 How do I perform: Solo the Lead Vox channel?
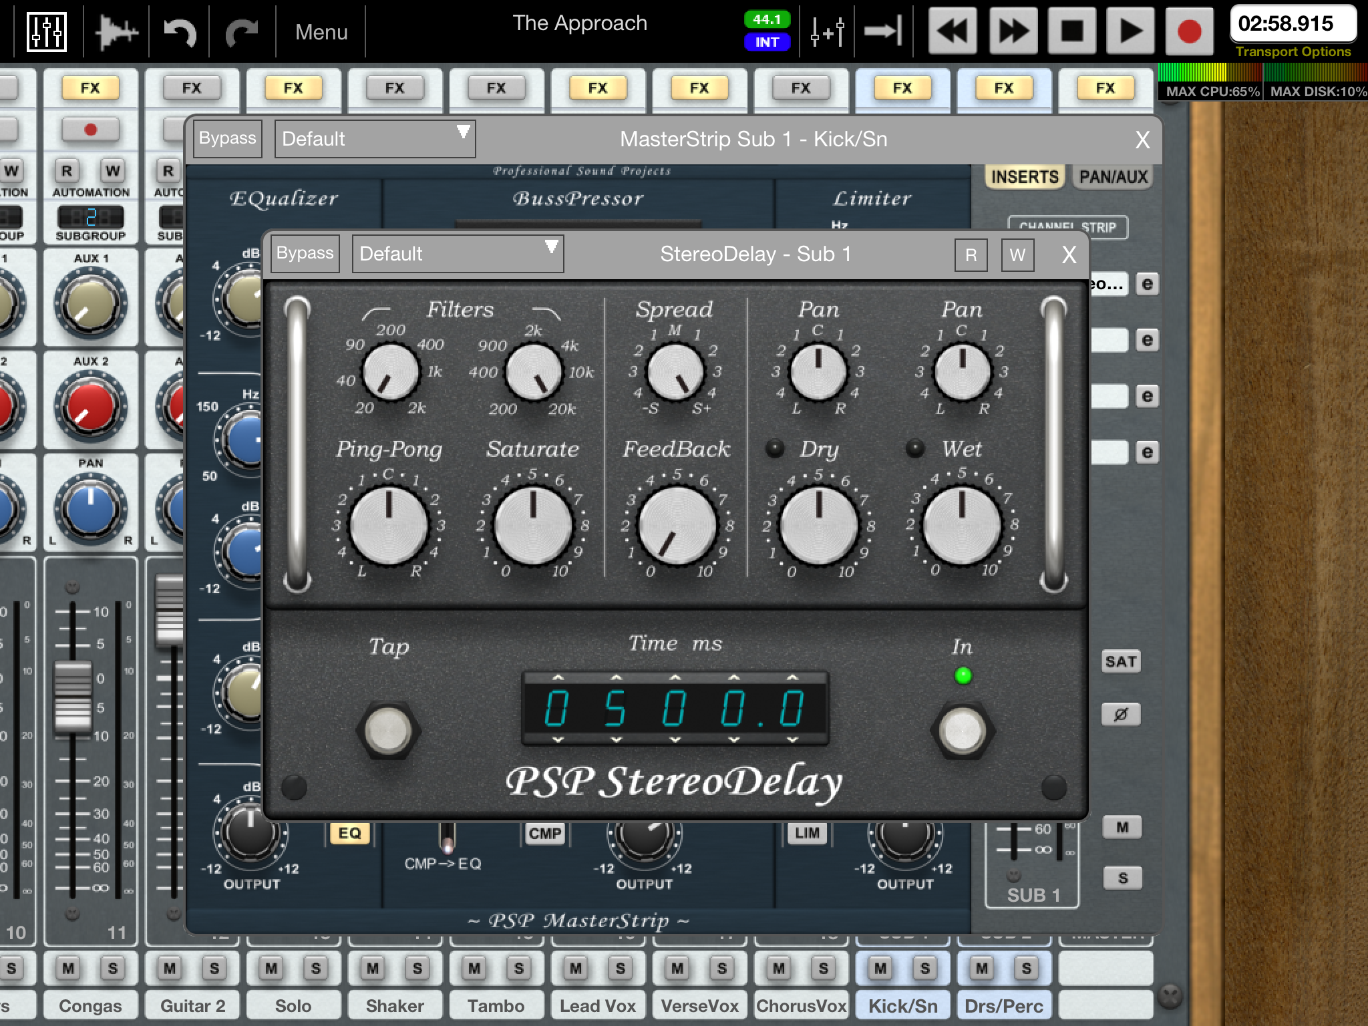621,967
